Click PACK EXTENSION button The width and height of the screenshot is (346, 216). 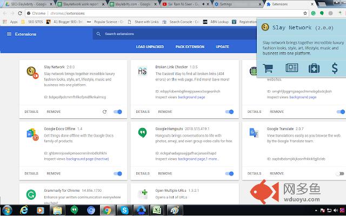click(x=190, y=47)
